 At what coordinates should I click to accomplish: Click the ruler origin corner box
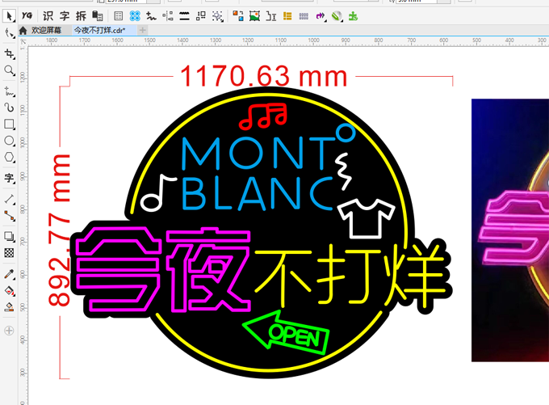point(23,41)
